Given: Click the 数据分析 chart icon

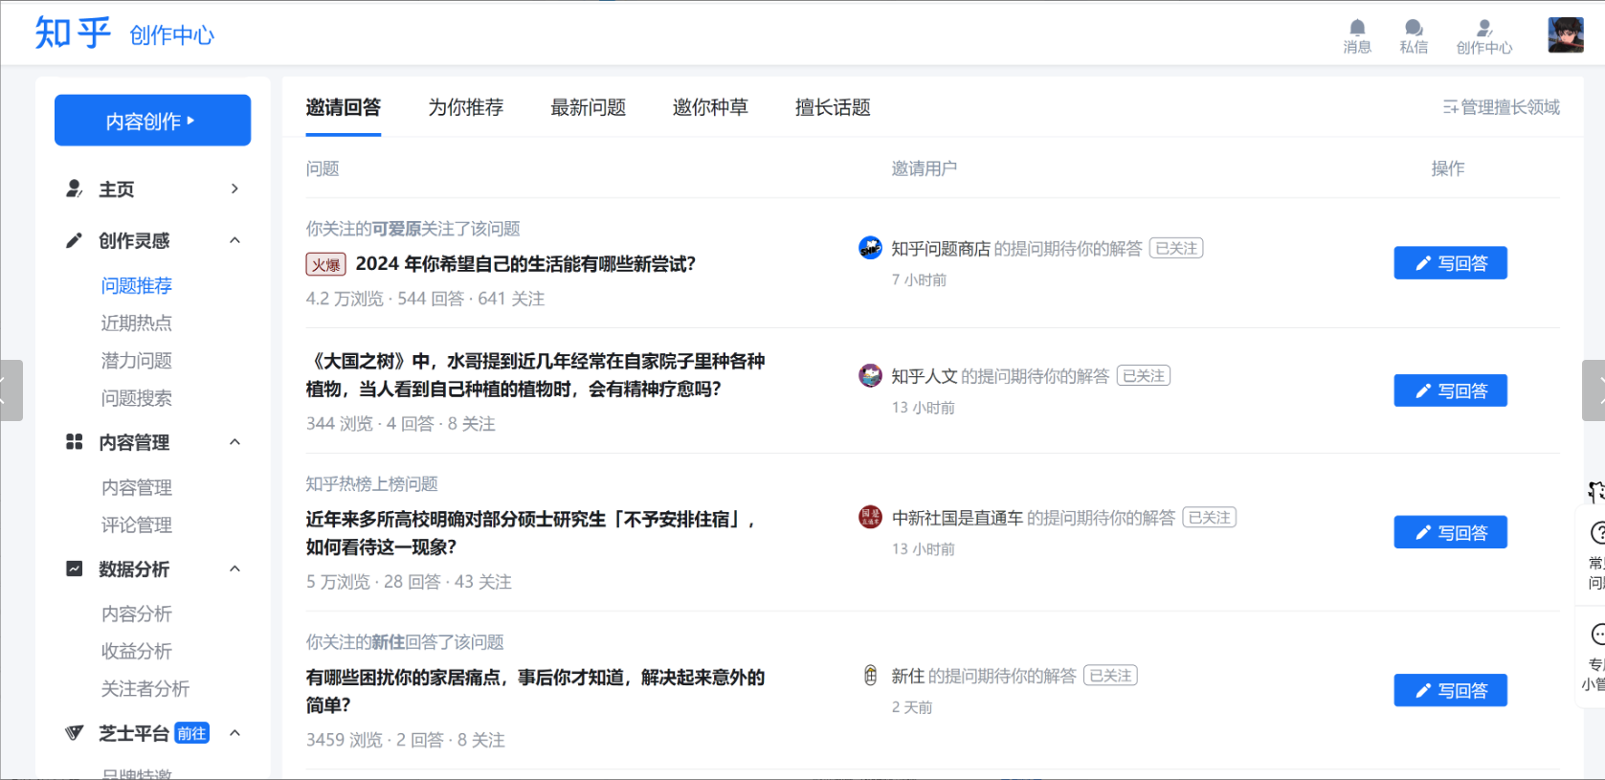Looking at the screenshot, I should pos(74,568).
